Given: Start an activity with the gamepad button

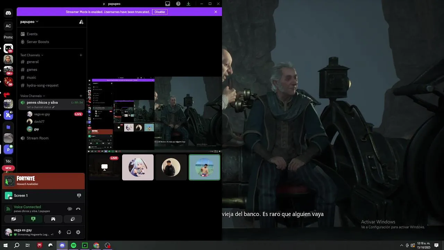Looking at the screenshot, I should (x=53, y=219).
